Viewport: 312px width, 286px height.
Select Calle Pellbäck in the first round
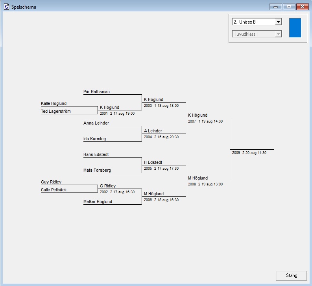click(54, 190)
